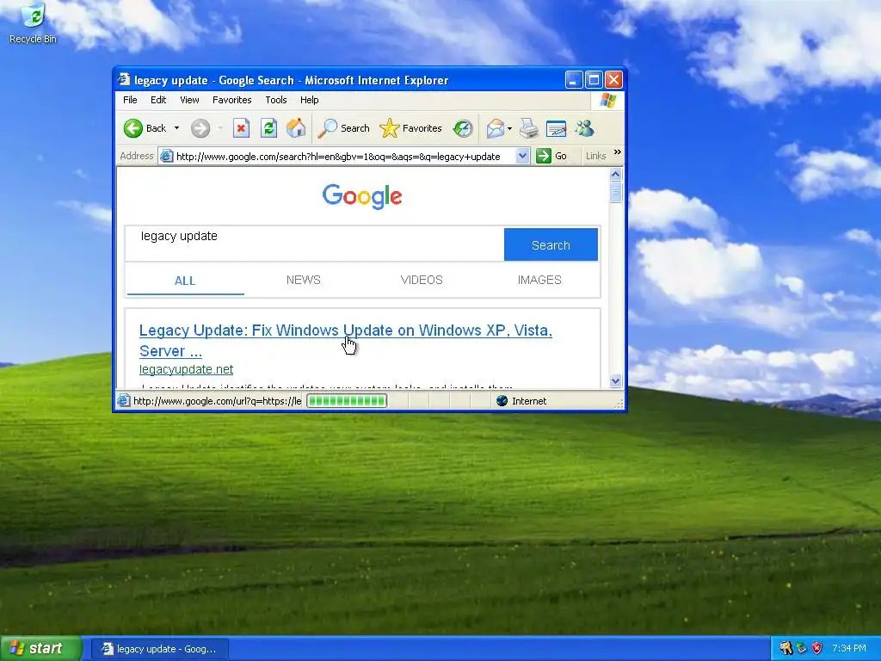The image size is (881, 661).
Task: Stop page loading with red X
Action: tap(241, 128)
